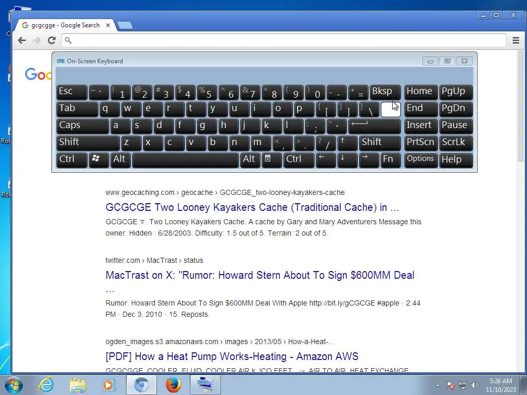Tap the Enter key with return arrow
This screenshot has width=527, height=395.
point(375,126)
